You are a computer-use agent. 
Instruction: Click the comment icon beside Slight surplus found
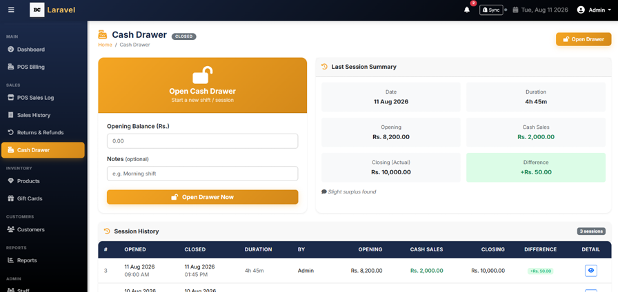324,191
